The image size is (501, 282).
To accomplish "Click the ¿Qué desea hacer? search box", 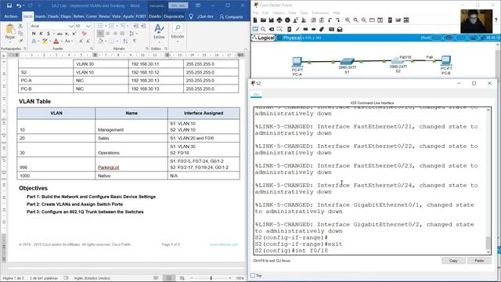I will (205, 16).
